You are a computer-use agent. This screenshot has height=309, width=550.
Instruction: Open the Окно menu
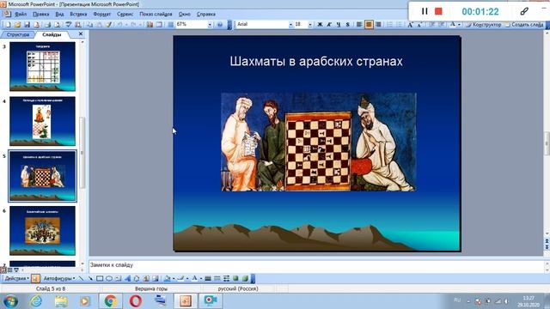(184, 14)
